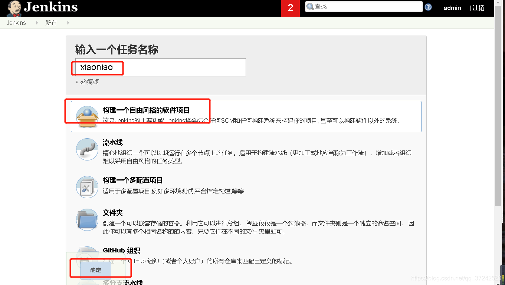Screen dimensions: 505x285
Task: Click the search magnifier icon
Action: [310, 7]
